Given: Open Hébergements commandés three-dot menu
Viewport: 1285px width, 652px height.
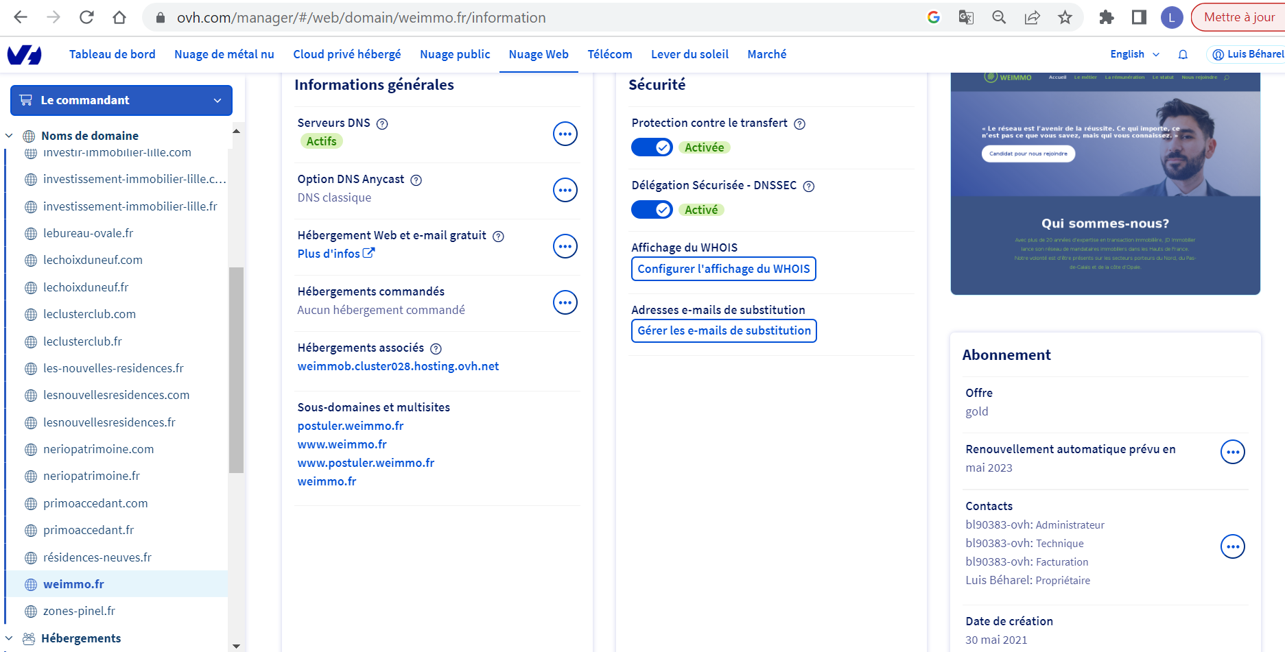Looking at the screenshot, I should pos(565,302).
